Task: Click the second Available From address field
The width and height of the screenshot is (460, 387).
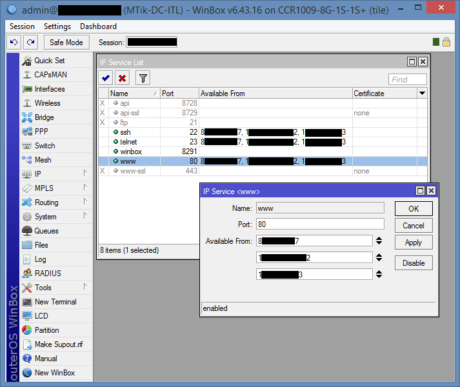Action: (314, 257)
